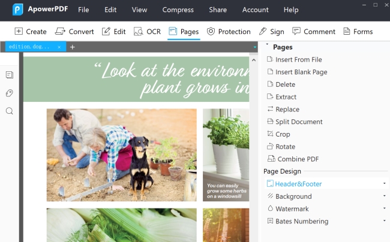Click the Extract page icon
The height and width of the screenshot is (242, 390).
[270, 96]
